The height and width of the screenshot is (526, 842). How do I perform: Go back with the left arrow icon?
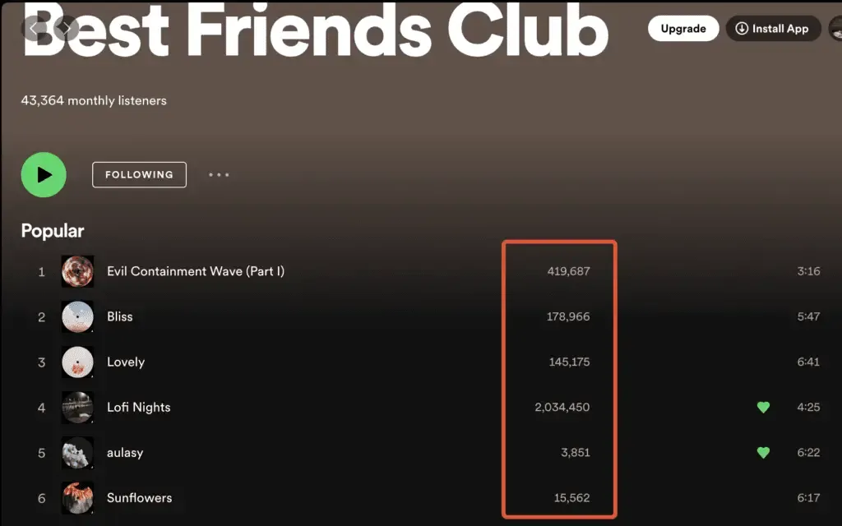(34, 28)
